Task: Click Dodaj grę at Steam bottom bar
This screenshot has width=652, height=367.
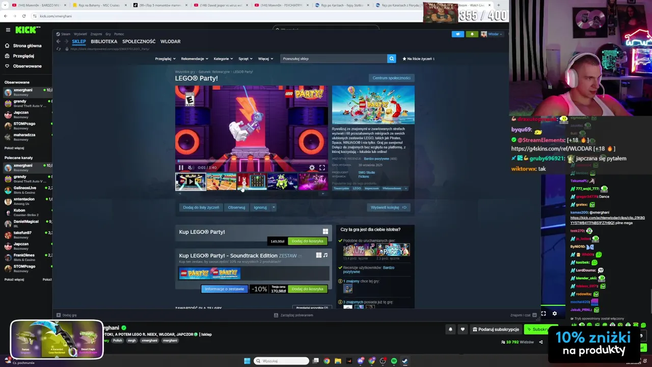Action: (x=67, y=315)
